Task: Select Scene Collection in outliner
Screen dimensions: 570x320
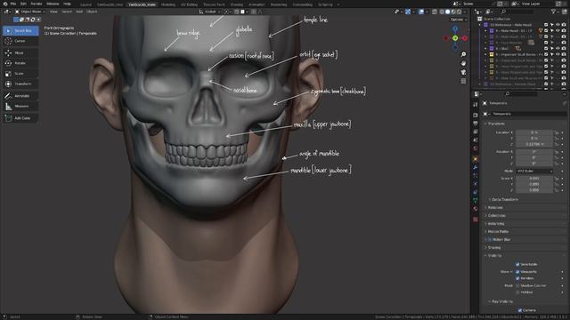Action: coord(497,19)
